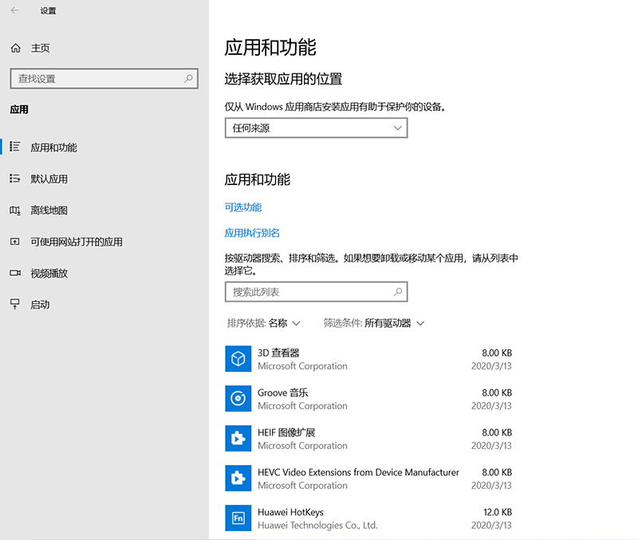Click magnifier icon in 查找设置 box

[x=189, y=79]
